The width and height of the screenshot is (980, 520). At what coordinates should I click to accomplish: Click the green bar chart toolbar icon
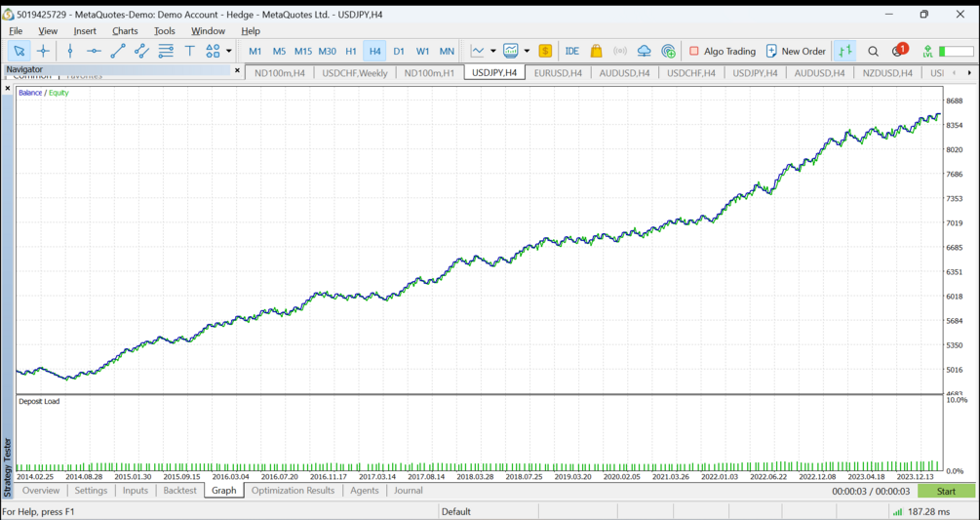pos(845,52)
